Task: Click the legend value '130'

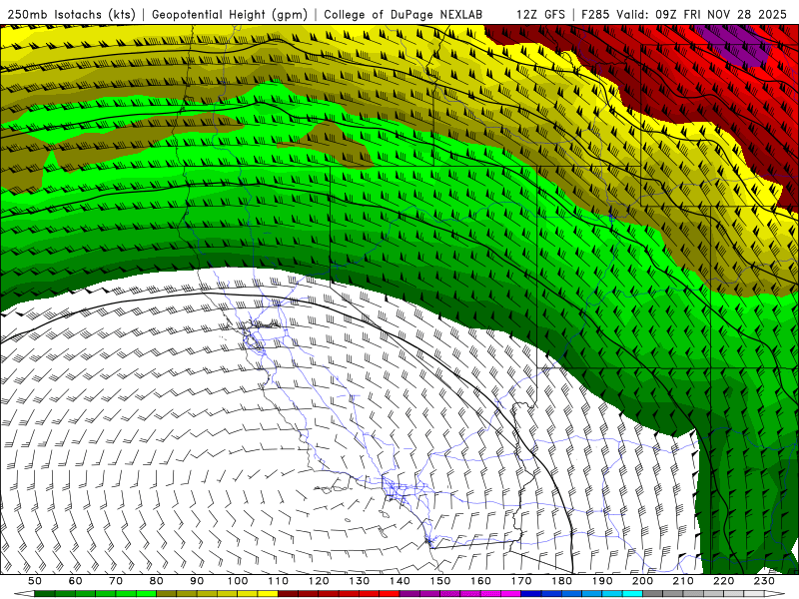Action: pyautogui.click(x=360, y=581)
